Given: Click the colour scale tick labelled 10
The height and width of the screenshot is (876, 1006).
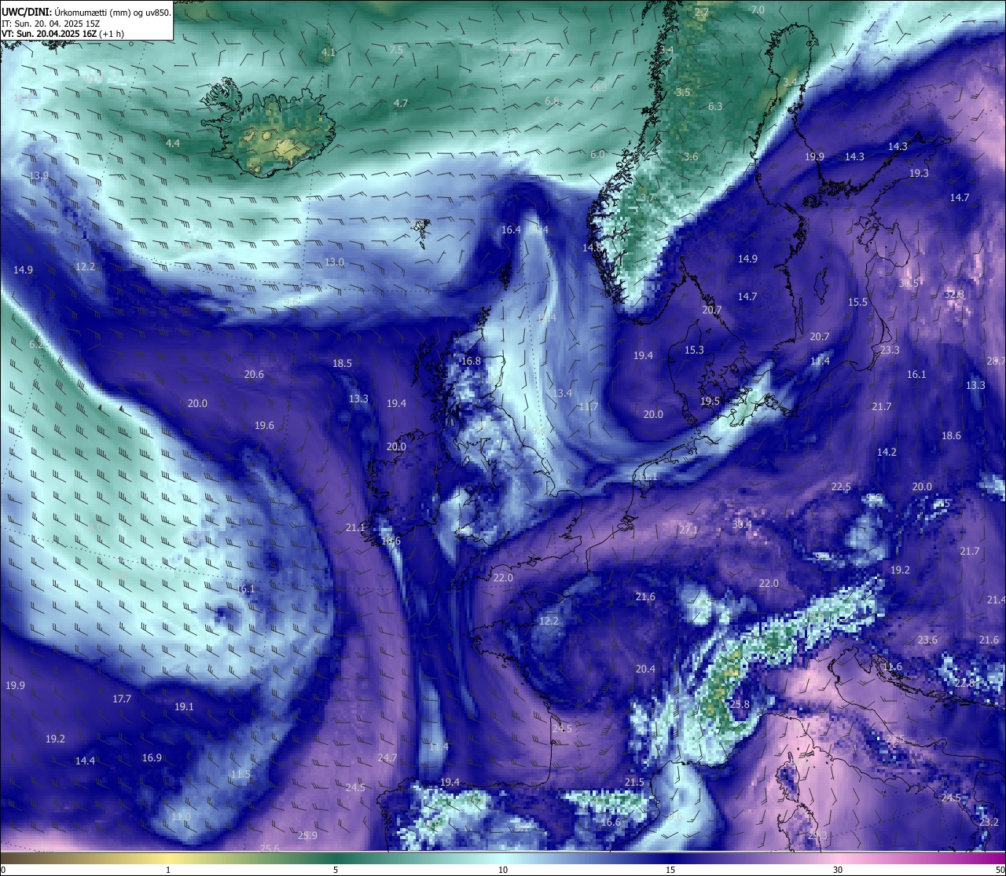Looking at the screenshot, I should [503, 870].
